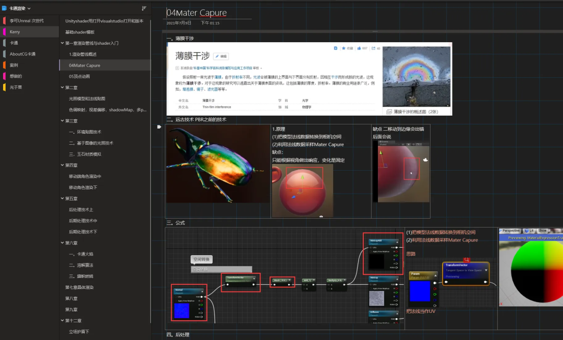
Task: Collapse the 第三章 page group
Action: coord(62,121)
